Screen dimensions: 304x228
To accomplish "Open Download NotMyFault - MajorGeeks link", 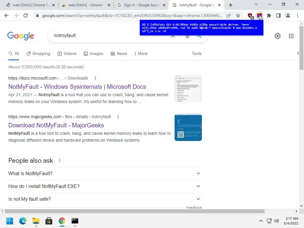I will pyautogui.click(x=56, y=125).
